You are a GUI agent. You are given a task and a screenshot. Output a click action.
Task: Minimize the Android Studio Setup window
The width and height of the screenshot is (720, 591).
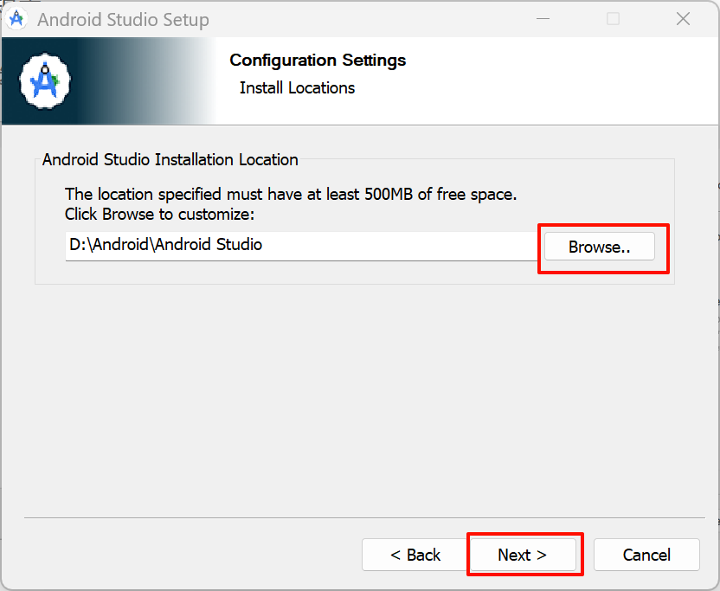click(x=543, y=19)
